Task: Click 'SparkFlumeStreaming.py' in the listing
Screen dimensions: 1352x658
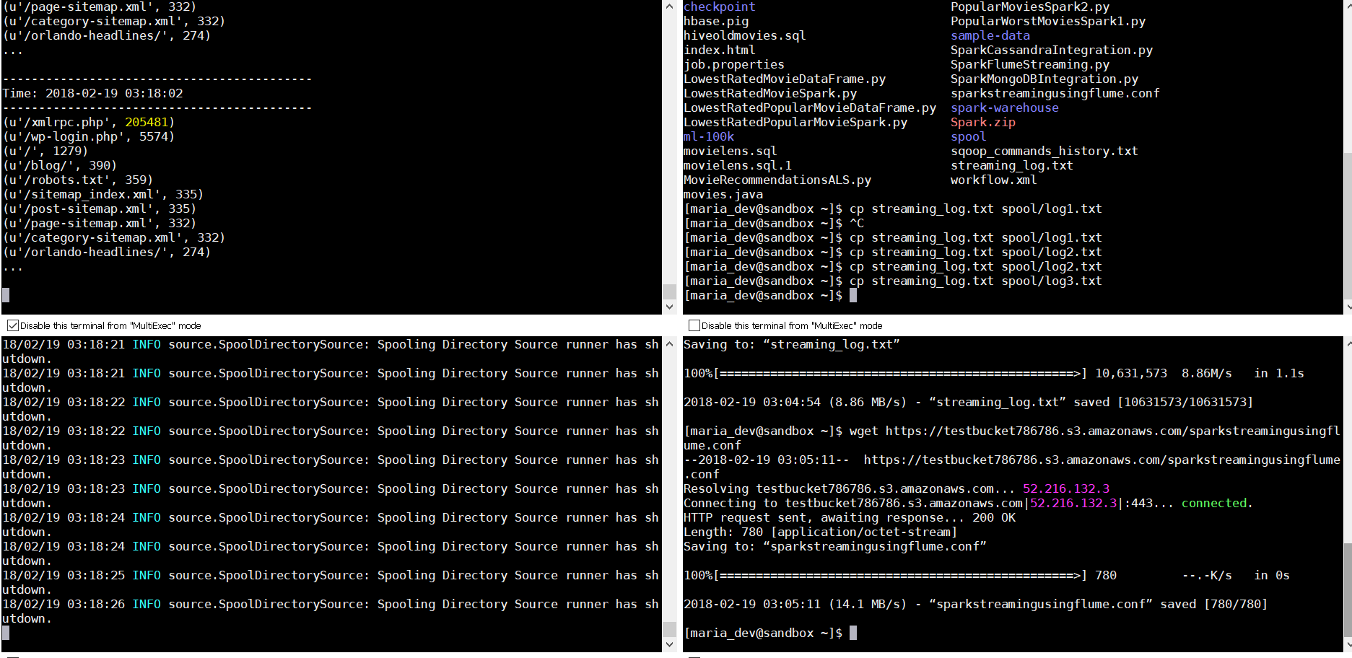Action: point(1030,64)
